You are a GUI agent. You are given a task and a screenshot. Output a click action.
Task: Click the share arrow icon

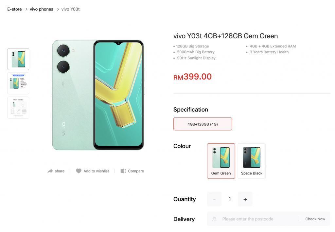[x=50, y=171]
